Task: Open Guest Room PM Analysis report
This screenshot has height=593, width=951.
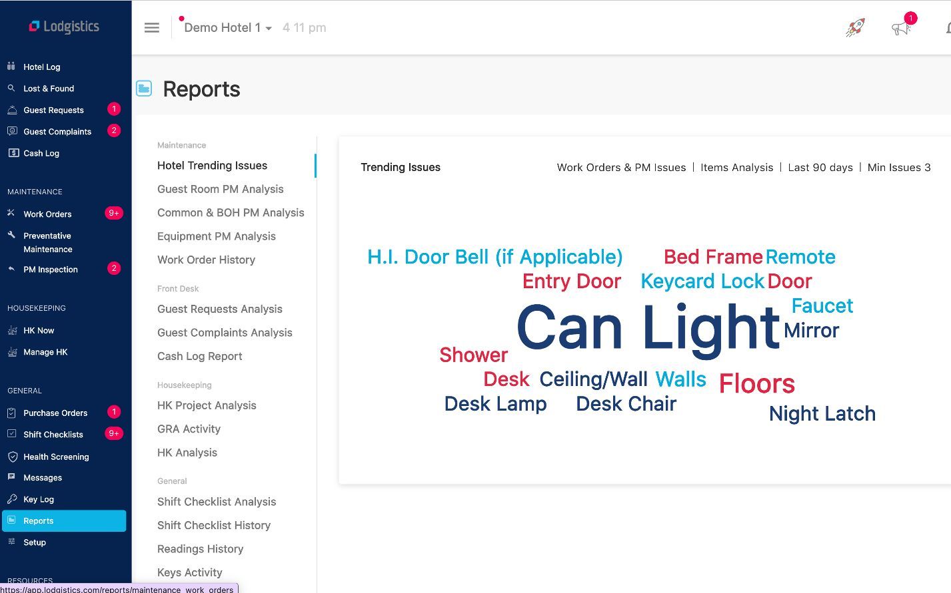Action: [x=221, y=189]
